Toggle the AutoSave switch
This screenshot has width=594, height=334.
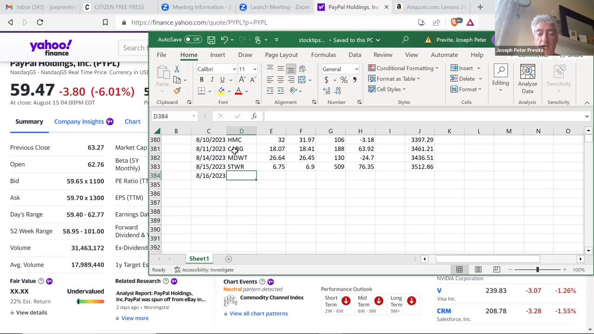tap(193, 39)
